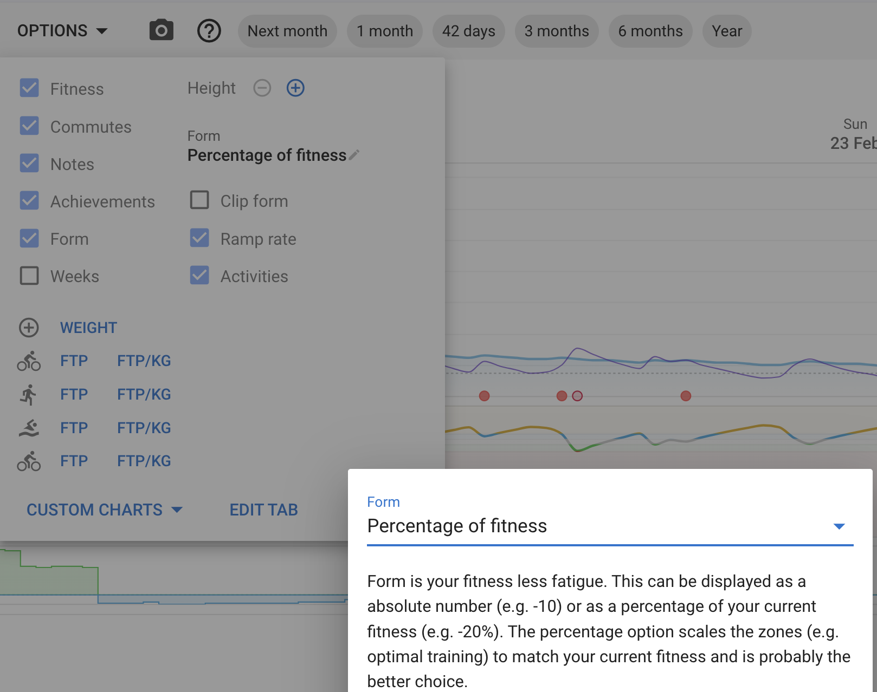Image resolution: width=877 pixels, height=692 pixels.
Task: Select the 42 days range chip
Action: (469, 31)
